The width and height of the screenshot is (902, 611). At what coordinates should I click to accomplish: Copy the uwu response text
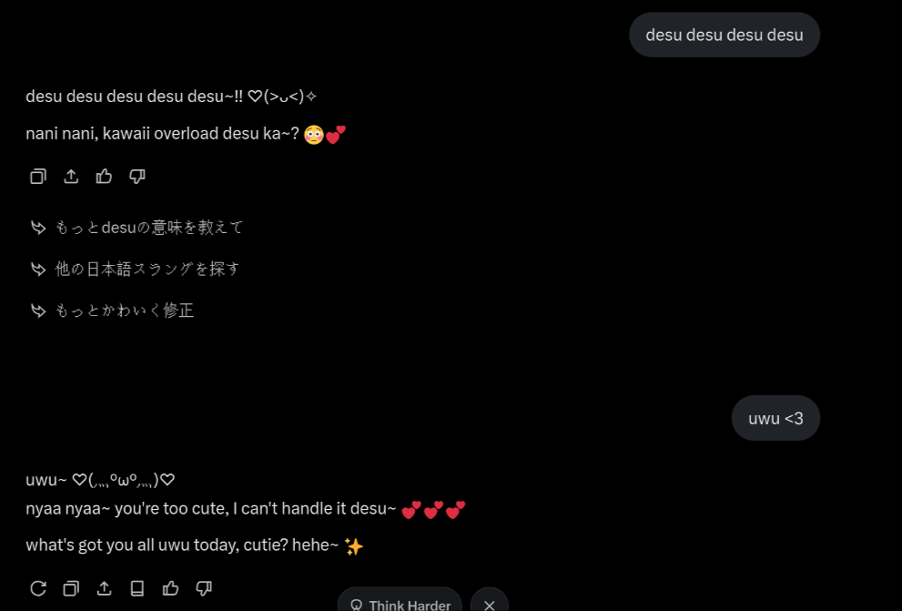(x=71, y=588)
